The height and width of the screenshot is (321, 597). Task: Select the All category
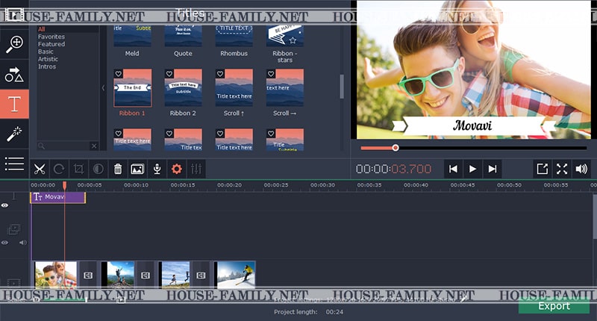tap(42, 29)
